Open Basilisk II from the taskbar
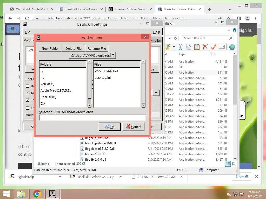Image resolution: width=266 pixels, height=199 pixels. pyautogui.click(x=52, y=194)
